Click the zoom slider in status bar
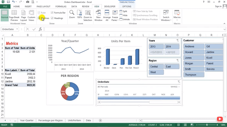Viewport: 227px width, 127px height. (x=207, y=125)
